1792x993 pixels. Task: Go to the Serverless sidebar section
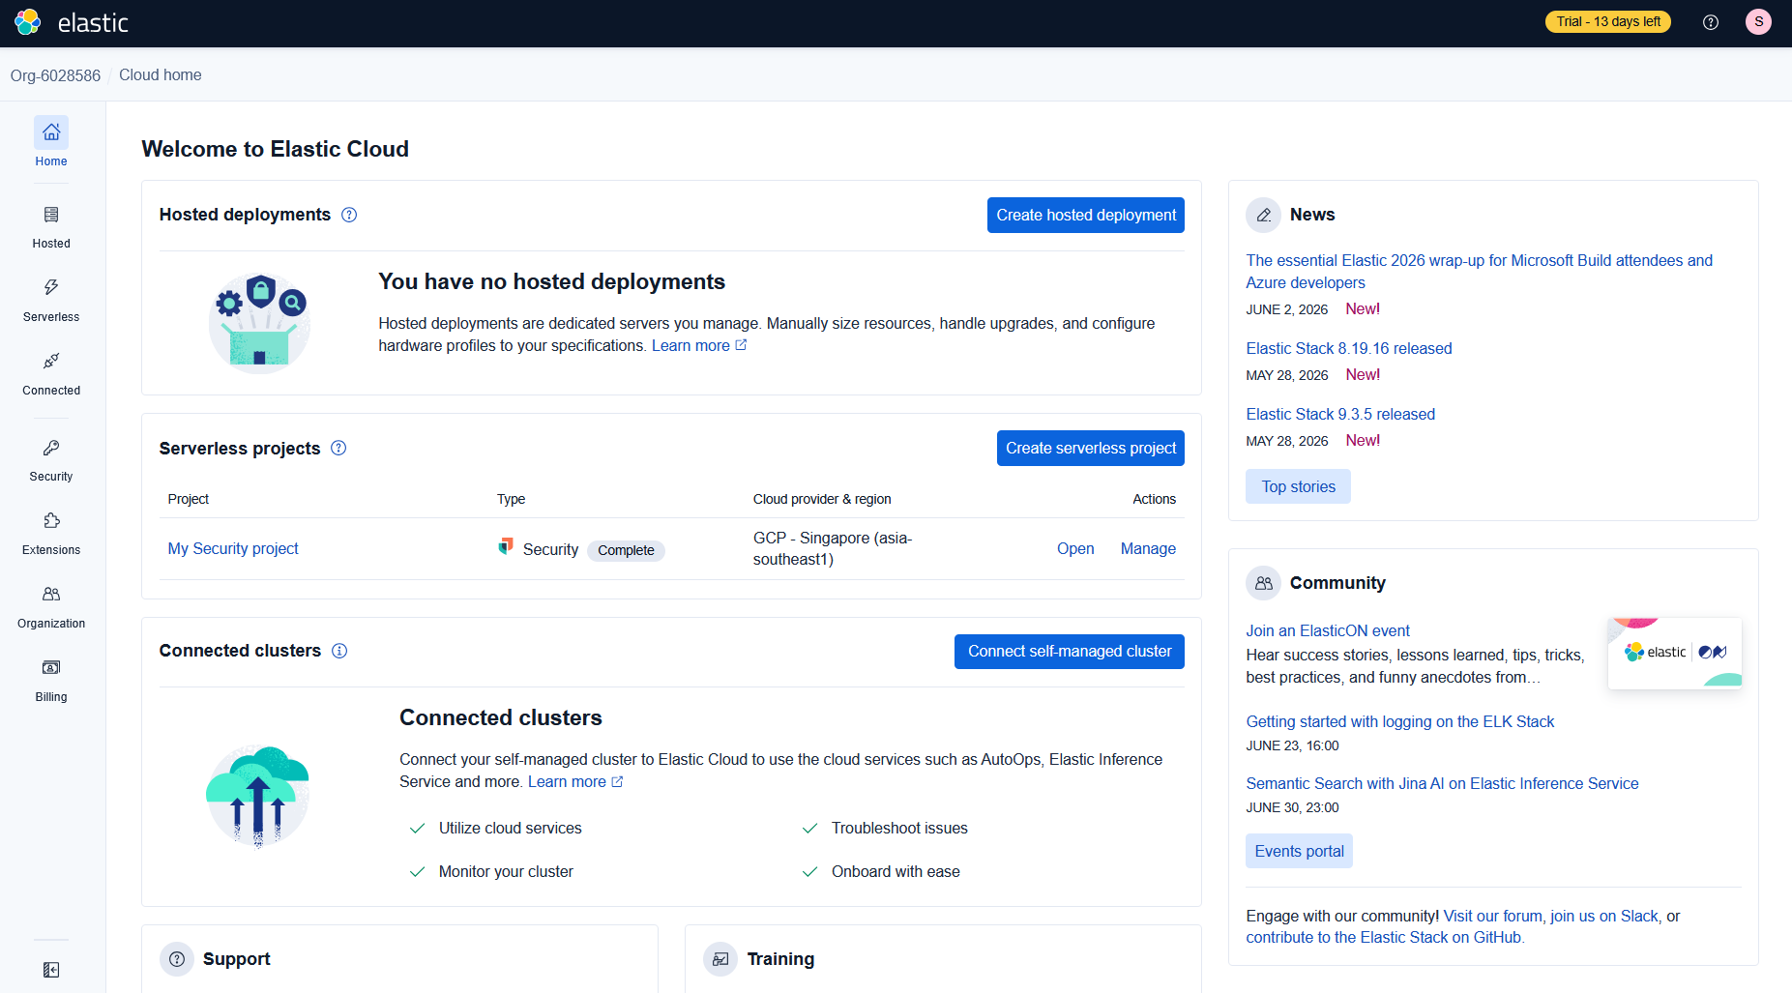pyautogui.click(x=51, y=300)
